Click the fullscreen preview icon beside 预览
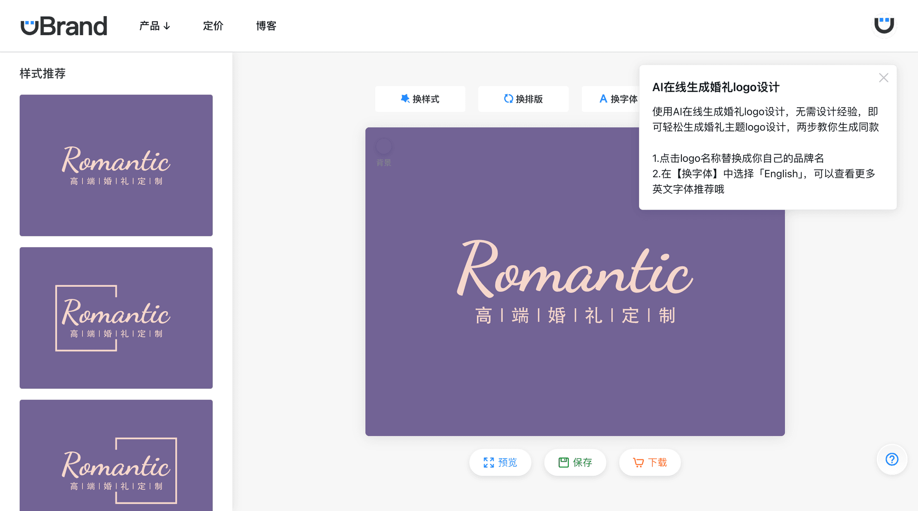 489,462
